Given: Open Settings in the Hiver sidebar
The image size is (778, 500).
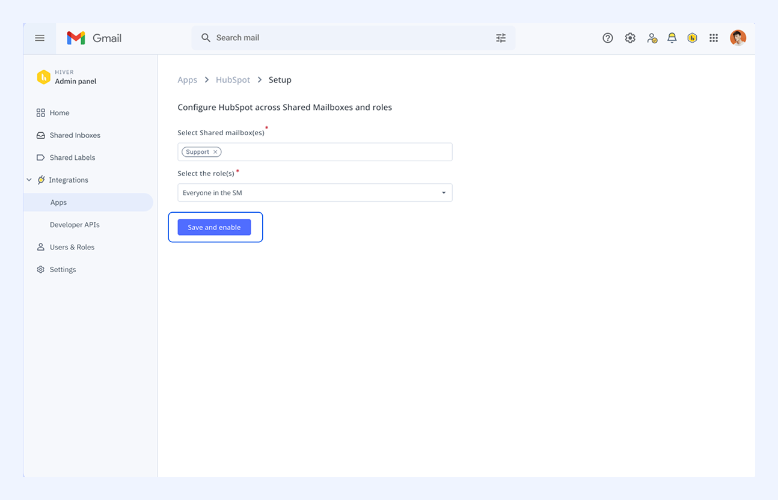Looking at the screenshot, I should coord(57,270).
